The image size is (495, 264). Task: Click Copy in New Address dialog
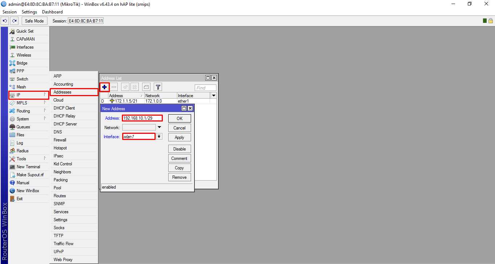(180, 168)
